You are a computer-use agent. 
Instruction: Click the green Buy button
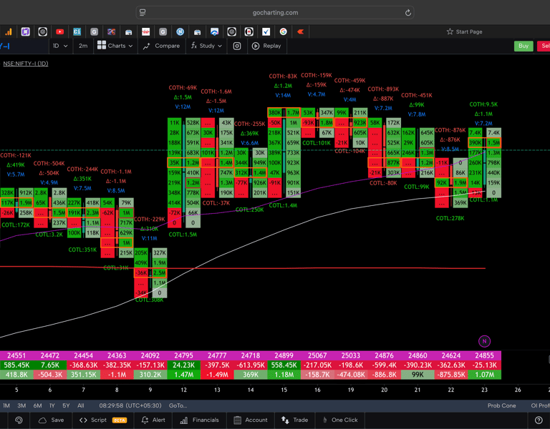point(524,46)
